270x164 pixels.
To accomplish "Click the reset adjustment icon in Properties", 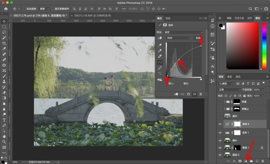I will (x=188, y=94).
